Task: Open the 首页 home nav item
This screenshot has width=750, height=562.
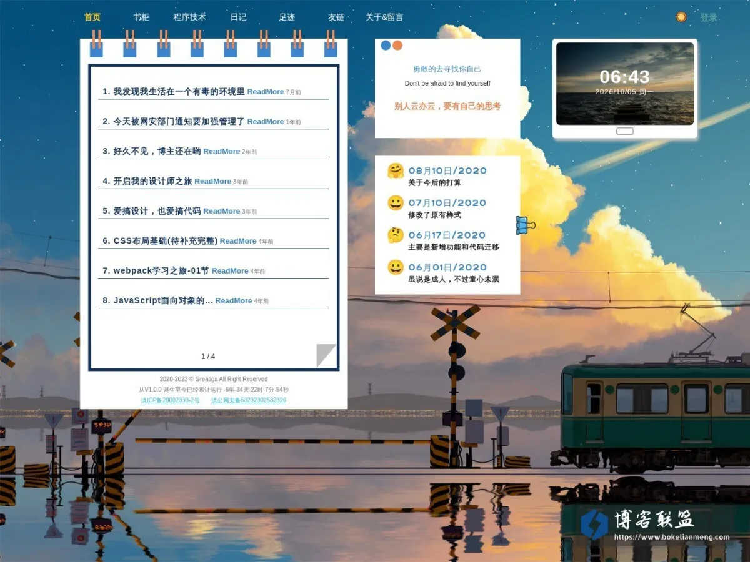Action: click(92, 17)
